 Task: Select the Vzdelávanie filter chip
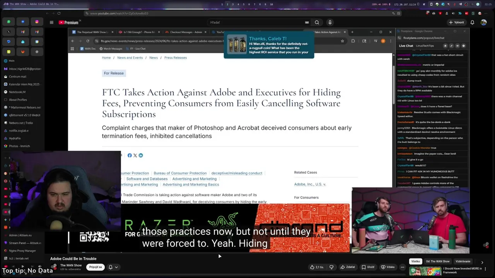tap(463, 261)
